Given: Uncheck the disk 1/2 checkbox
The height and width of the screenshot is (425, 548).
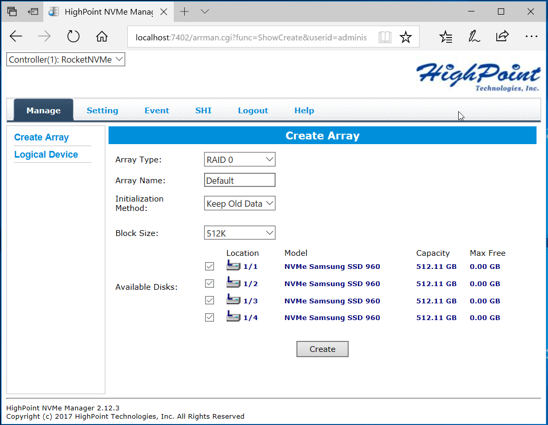Looking at the screenshot, I should point(209,284).
